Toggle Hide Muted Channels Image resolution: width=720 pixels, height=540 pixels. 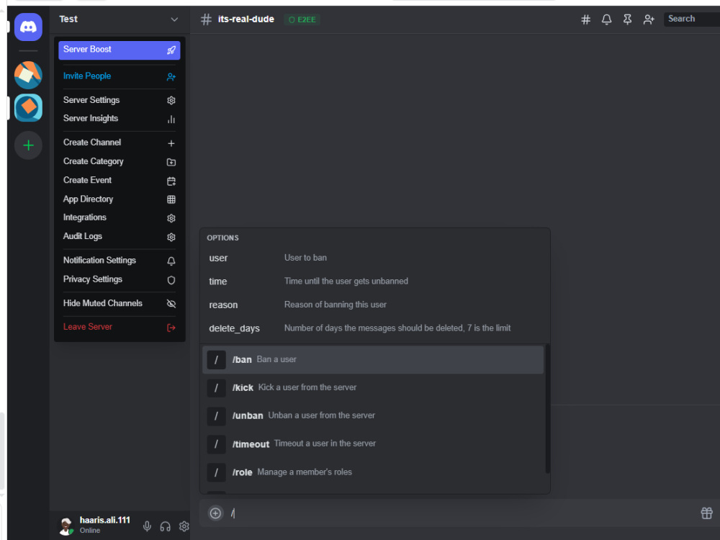(x=120, y=304)
